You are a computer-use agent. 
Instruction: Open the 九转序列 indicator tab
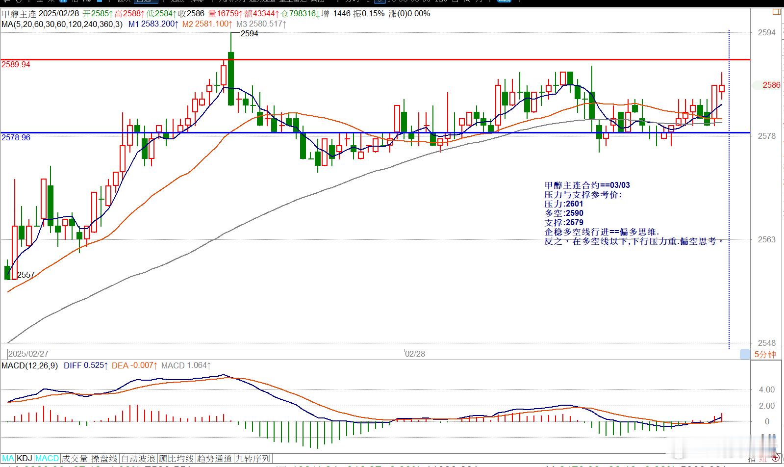[x=253, y=459]
